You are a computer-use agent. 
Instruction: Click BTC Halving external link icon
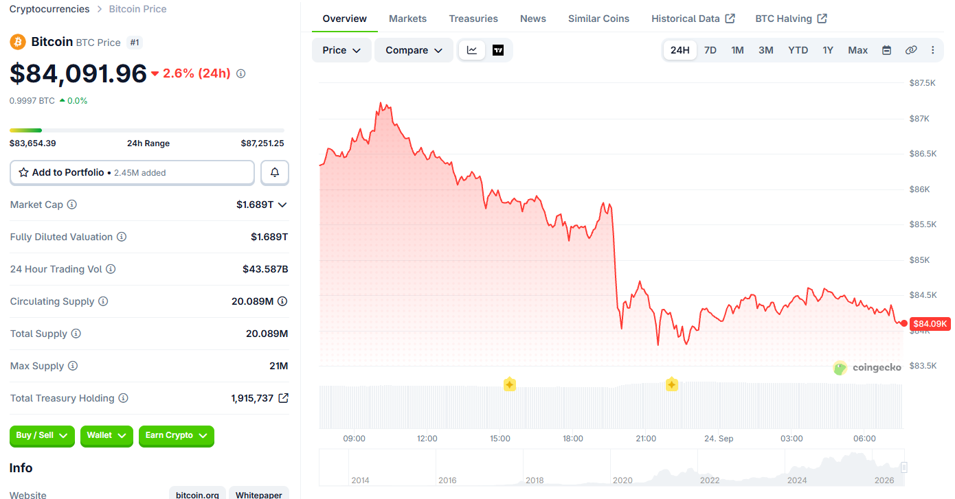point(822,19)
